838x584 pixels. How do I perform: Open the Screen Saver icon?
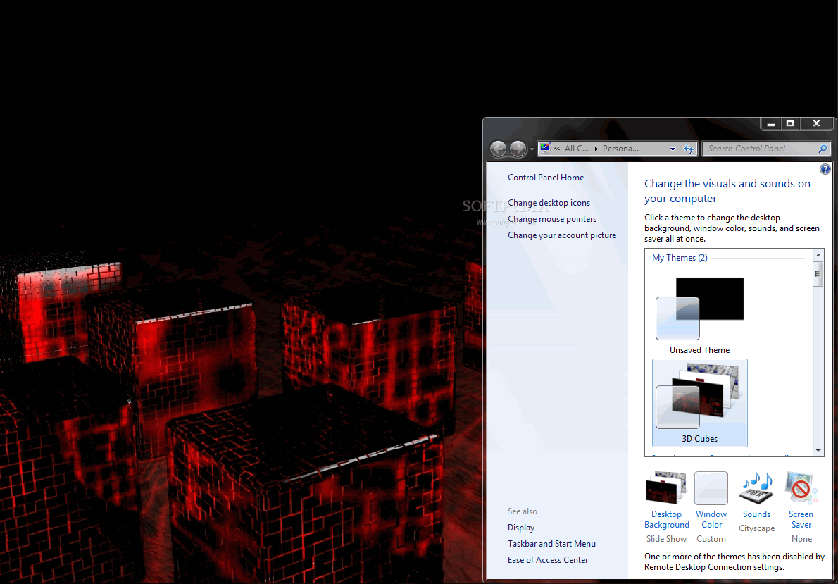(801, 487)
